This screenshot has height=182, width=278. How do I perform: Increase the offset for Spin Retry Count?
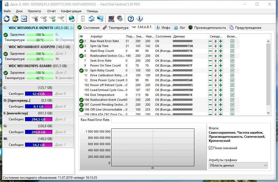(220, 71)
